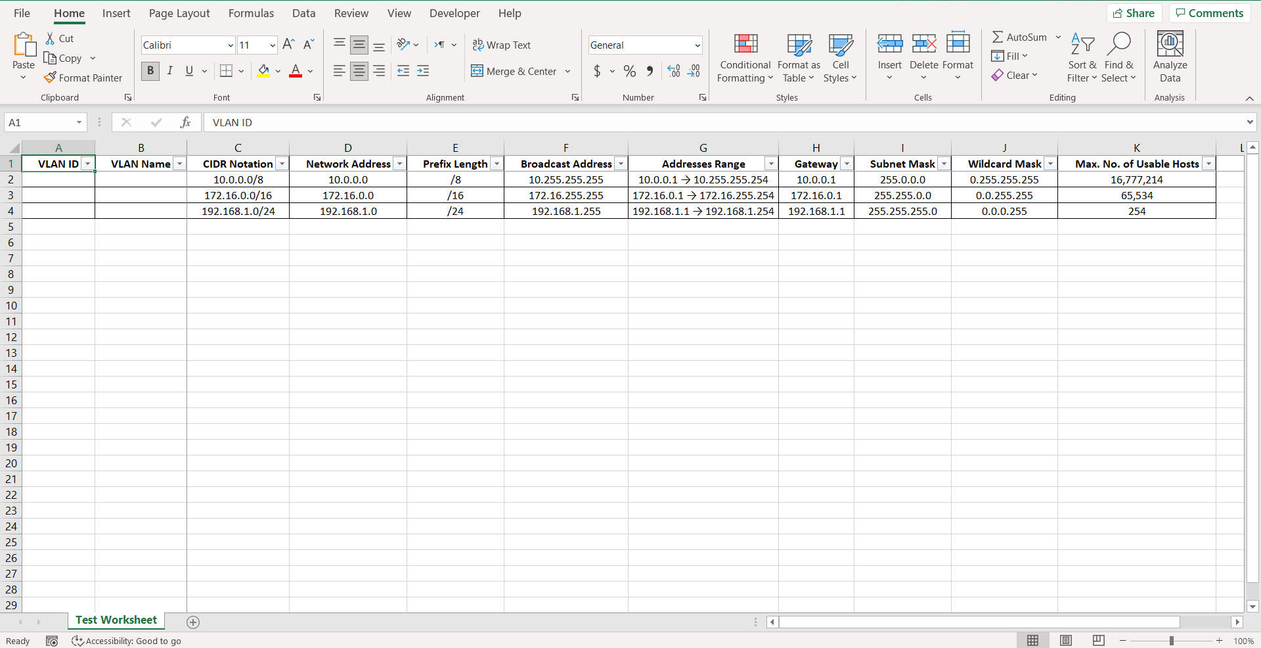Viewport: 1261px width, 648px height.
Task: Click the Decrease Decimal icon
Action: tap(694, 71)
